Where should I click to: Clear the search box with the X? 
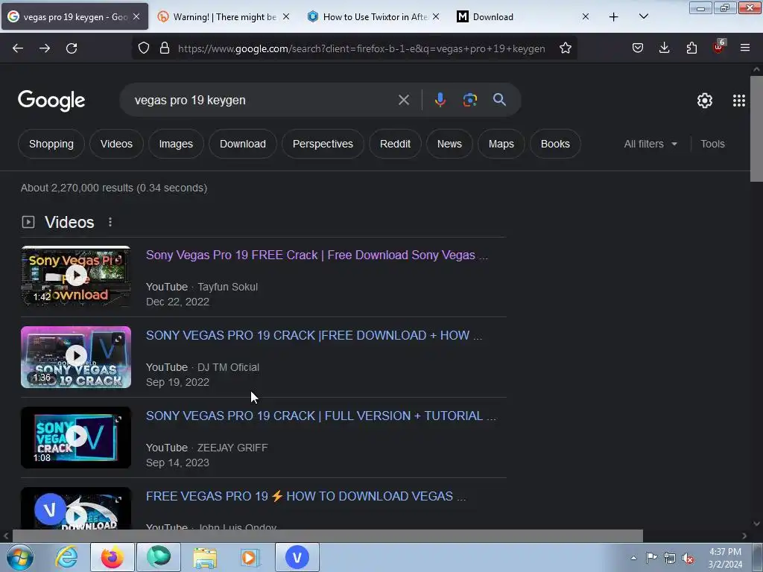click(x=403, y=101)
